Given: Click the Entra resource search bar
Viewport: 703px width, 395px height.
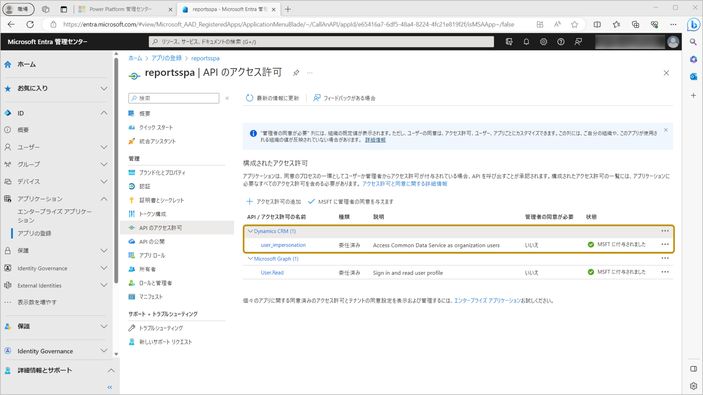Looking at the screenshot, I should [321, 42].
